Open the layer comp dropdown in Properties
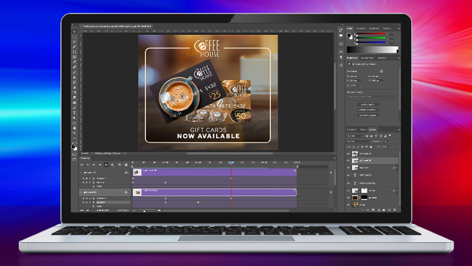 (372, 97)
